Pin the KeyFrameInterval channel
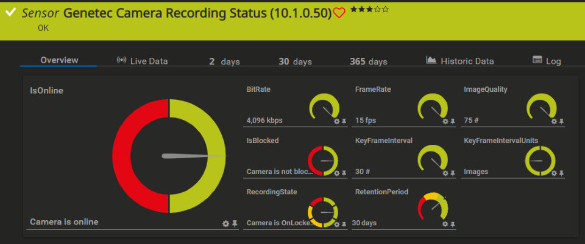The width and height of the screenshot is (585, 244). 452,173
